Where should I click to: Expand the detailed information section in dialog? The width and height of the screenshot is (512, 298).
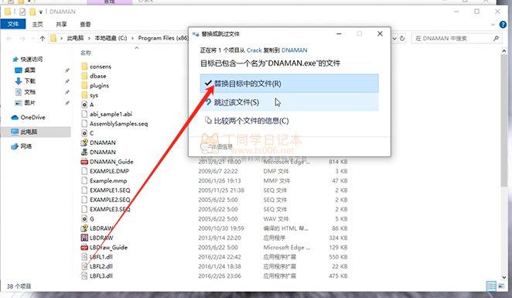pyautogui.click(x=217, y=146)
